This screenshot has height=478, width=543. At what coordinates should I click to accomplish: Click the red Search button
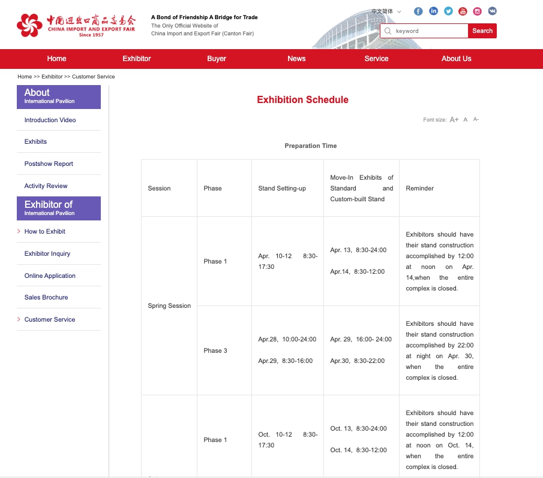click(482, 31)
